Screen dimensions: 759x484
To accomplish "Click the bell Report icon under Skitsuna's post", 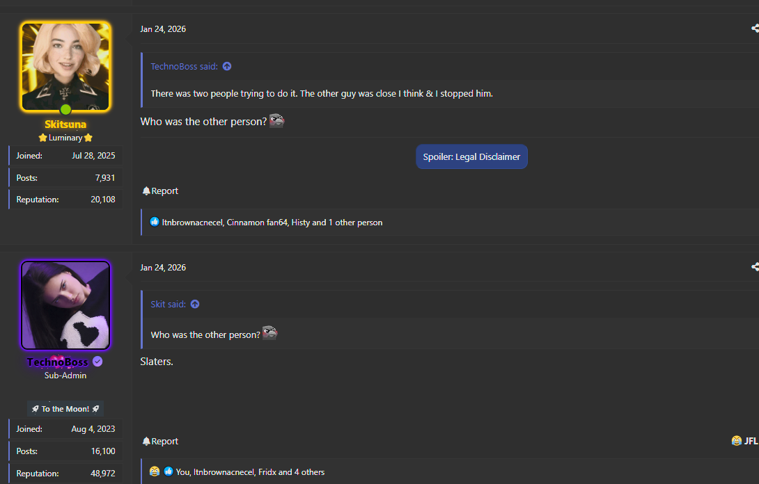I will coord(146,191).
